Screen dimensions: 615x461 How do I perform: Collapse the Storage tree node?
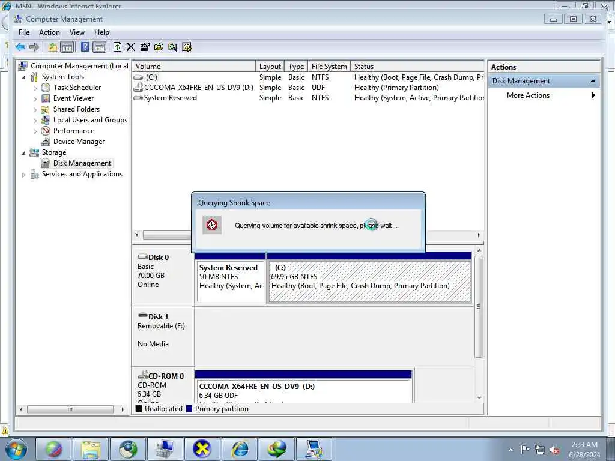24,153
